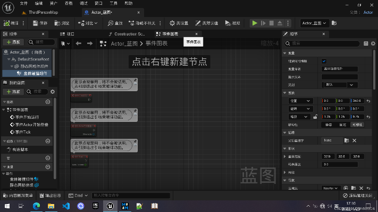The height and width of the screenshot is (212, 378).
Task: Navigate forward with right arrow in graph
Action: [90, 43]
